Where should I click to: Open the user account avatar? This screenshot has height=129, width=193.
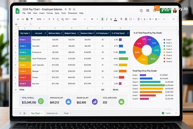click(x=175, y=11)
